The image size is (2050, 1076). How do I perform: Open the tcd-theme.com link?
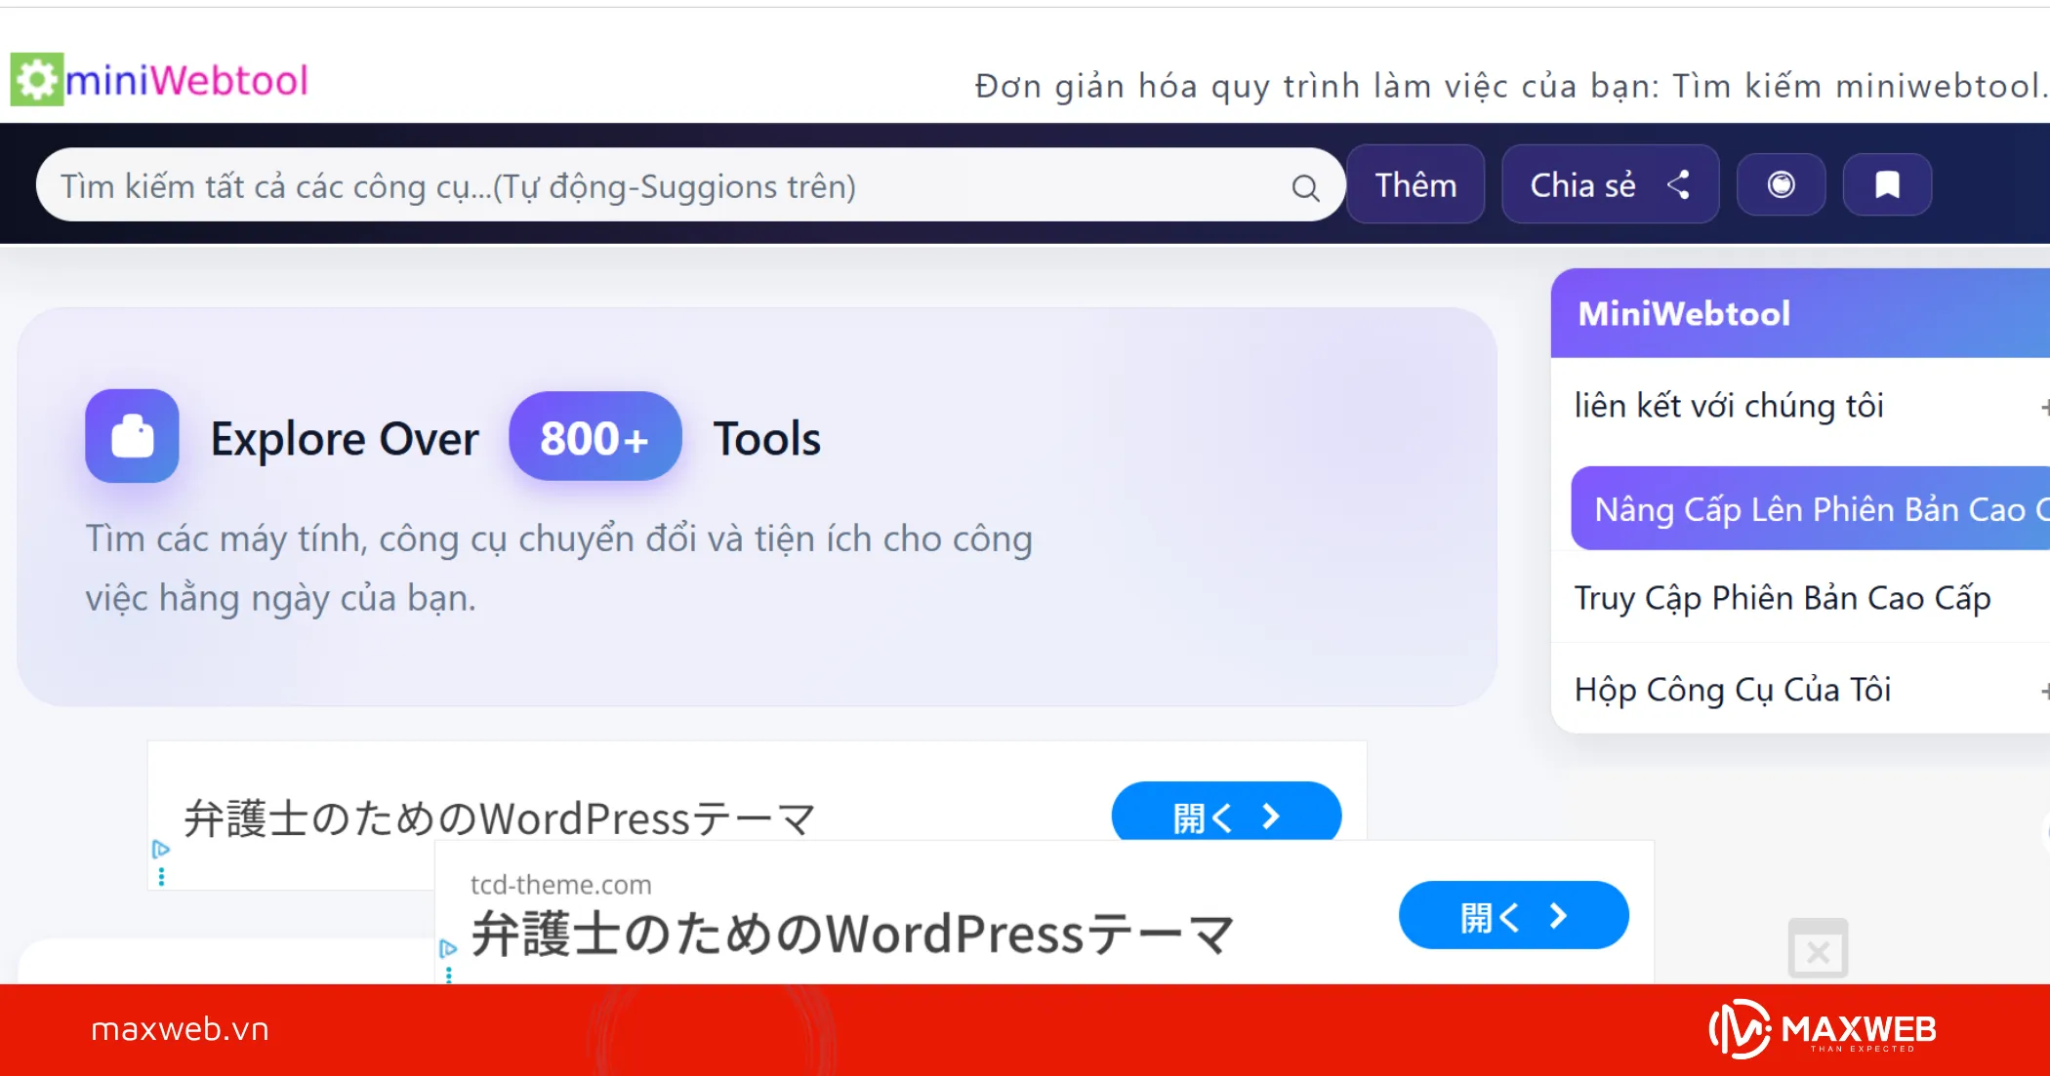point(560,885)
